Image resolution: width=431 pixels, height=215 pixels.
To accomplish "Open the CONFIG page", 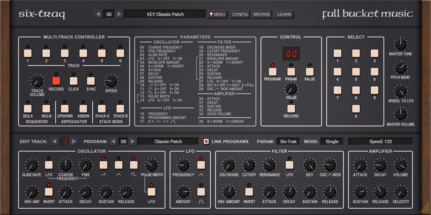I will [x=240, y=14].
